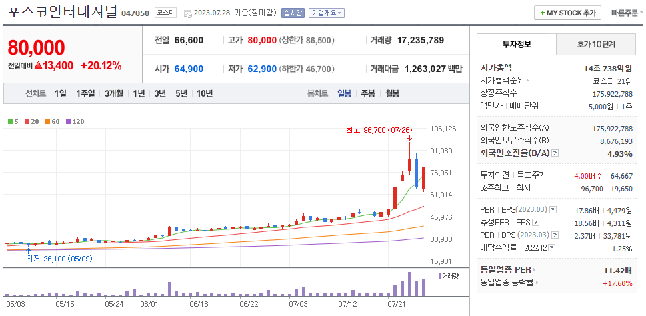Click the stock code 047050
This screenshot has height=316, width=646.
[x=135, y=13]
